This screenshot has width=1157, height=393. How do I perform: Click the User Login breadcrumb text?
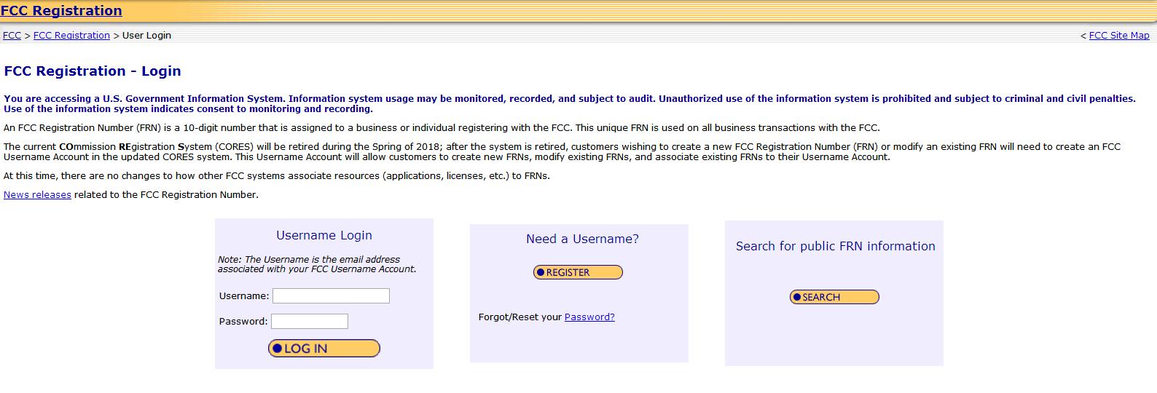tap(146, 36)
